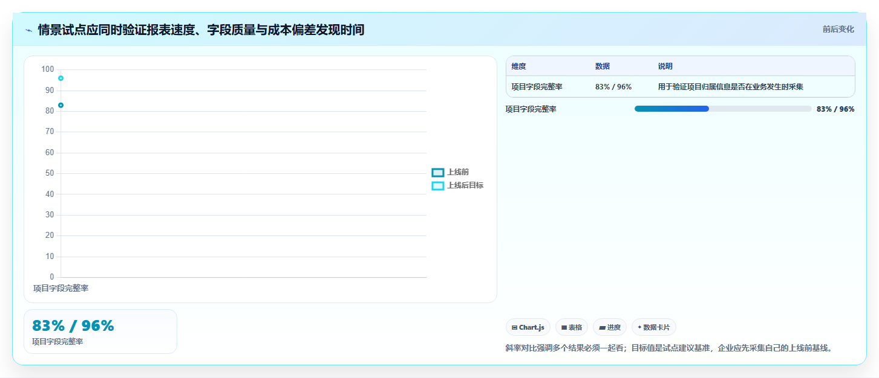Click the description cell 用于验证项目归属信息是否在业务发生时采集
The width and height of the screenshot is (879, 378).
click(731, 87)
